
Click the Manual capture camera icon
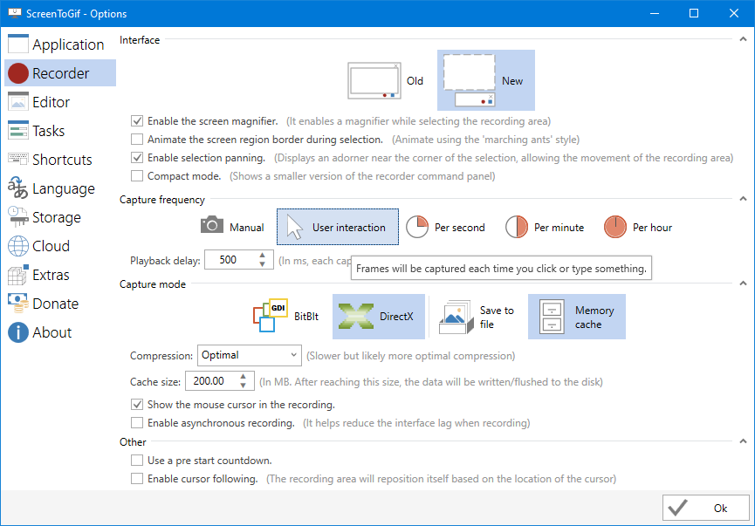pyautogui.click(x=211, y=226)
